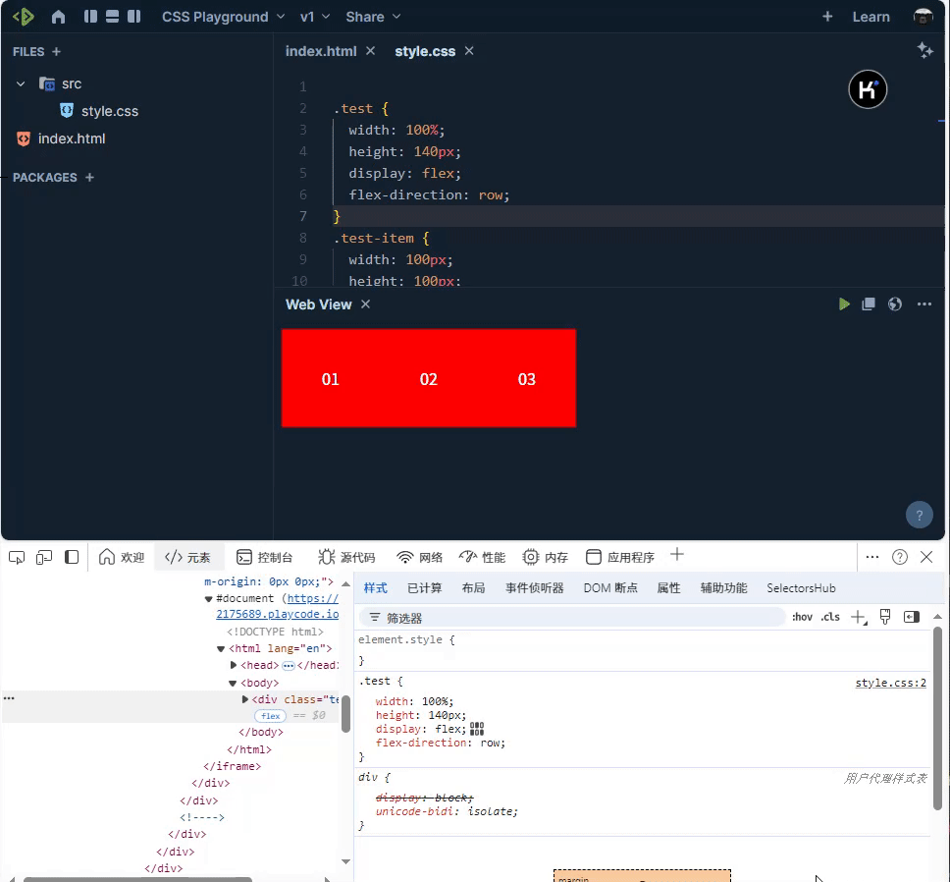The width and height of the screenshot is (950, 882).
Task: Click the Home icon in the top bar
Action: tap(59, 16)
